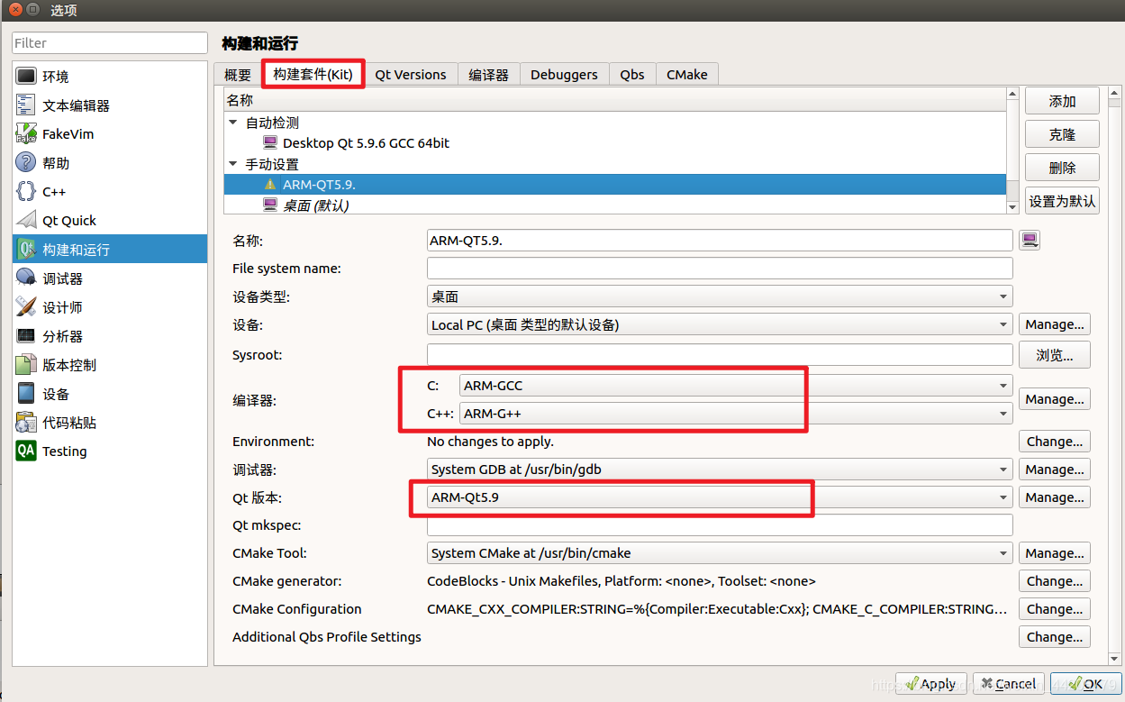Click Manage... button for 调试器
The height and width of the screenshot is (702, 1125).
click(1055, 470)
